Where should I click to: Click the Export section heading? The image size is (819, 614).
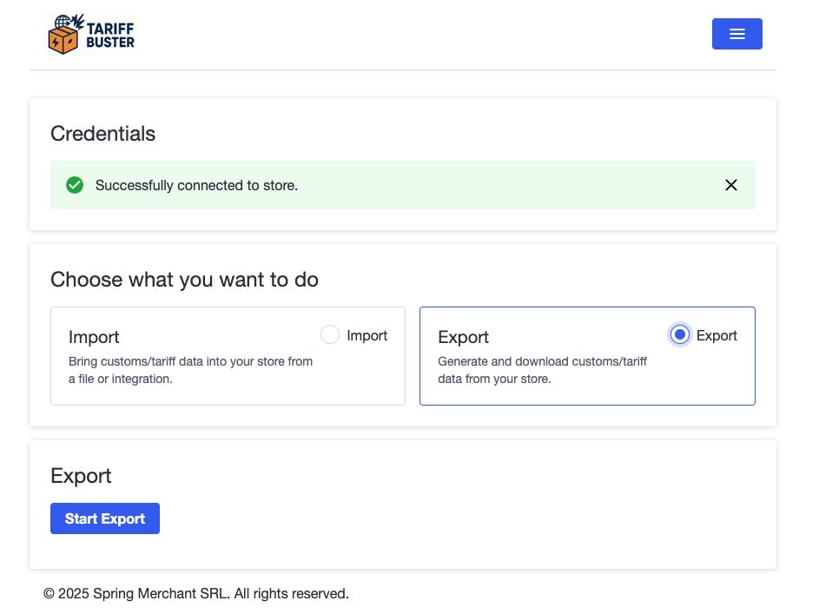(81, 476)
